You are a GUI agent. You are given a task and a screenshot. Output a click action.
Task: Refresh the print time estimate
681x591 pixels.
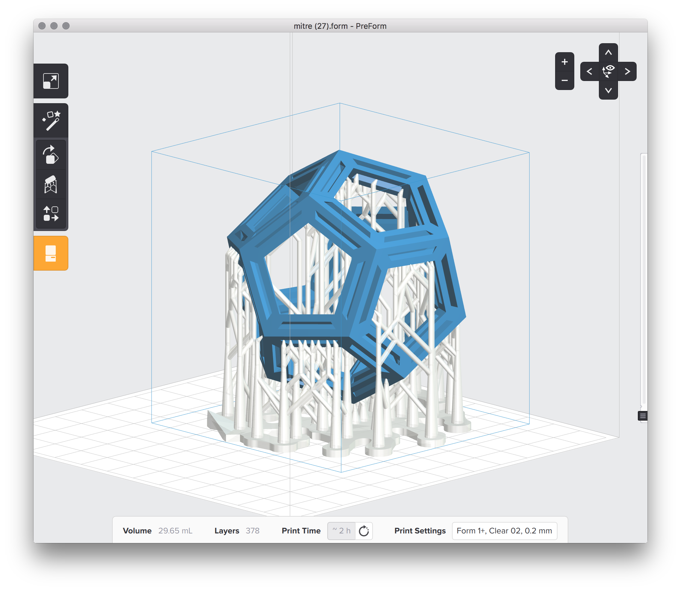tap(364, 531)
